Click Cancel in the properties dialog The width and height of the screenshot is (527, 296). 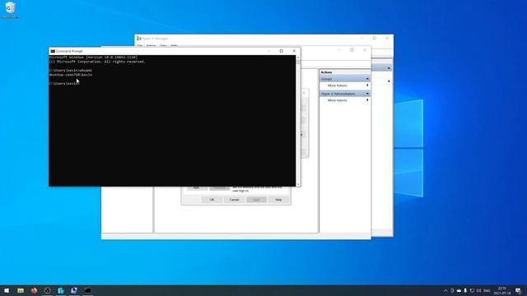pyautogui.click(x=234, y=200)
